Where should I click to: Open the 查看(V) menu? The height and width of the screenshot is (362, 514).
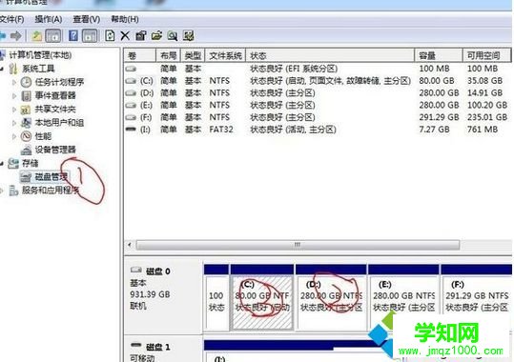pyautogui.click(x=87, y=19)
